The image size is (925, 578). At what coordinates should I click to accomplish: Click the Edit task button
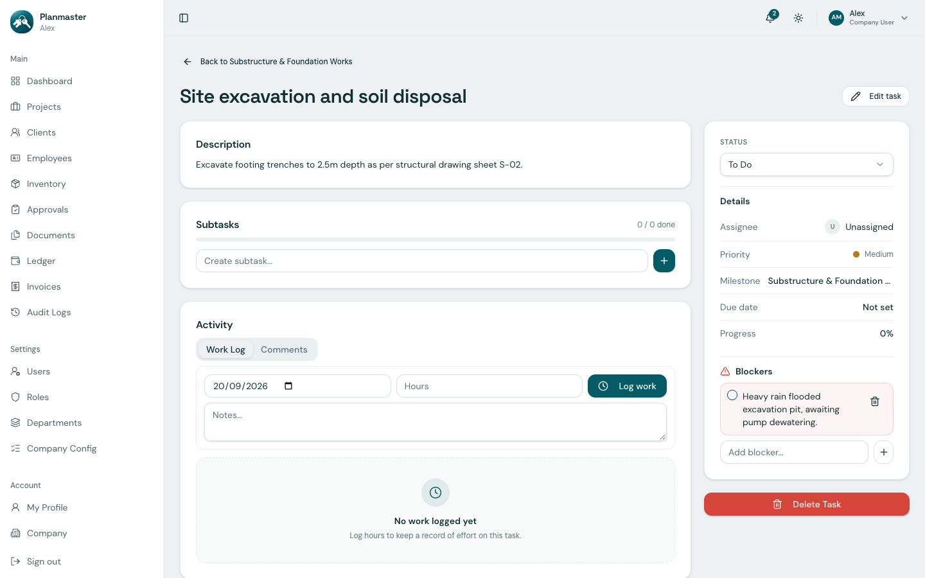(876, 96)
